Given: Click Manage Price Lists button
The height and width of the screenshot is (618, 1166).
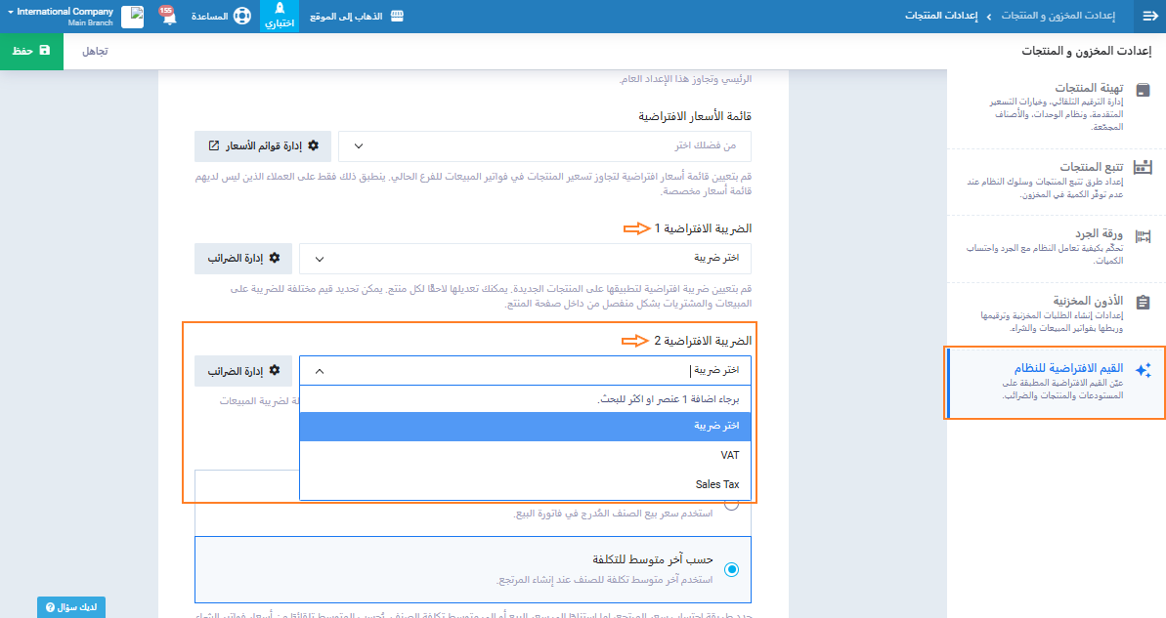Looking at the screenshot, I should pyautogui.click(x=263, y=146).
